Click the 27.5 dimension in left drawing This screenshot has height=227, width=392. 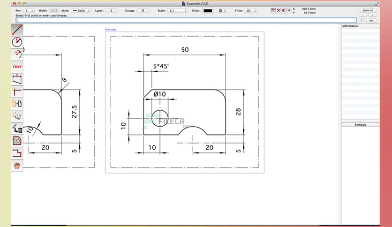point(74,112)
